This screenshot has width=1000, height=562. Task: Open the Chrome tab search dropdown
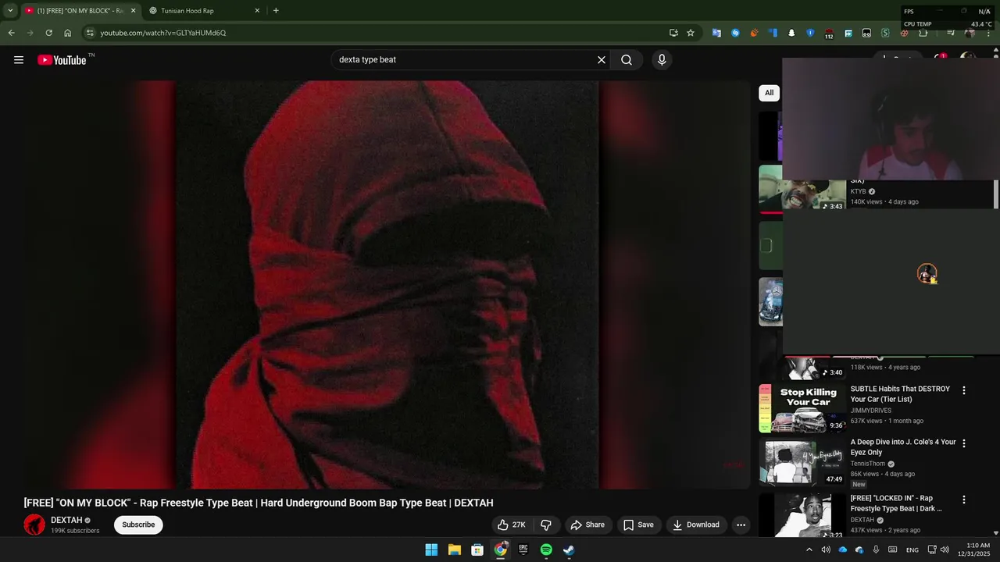tap(10, 11)
